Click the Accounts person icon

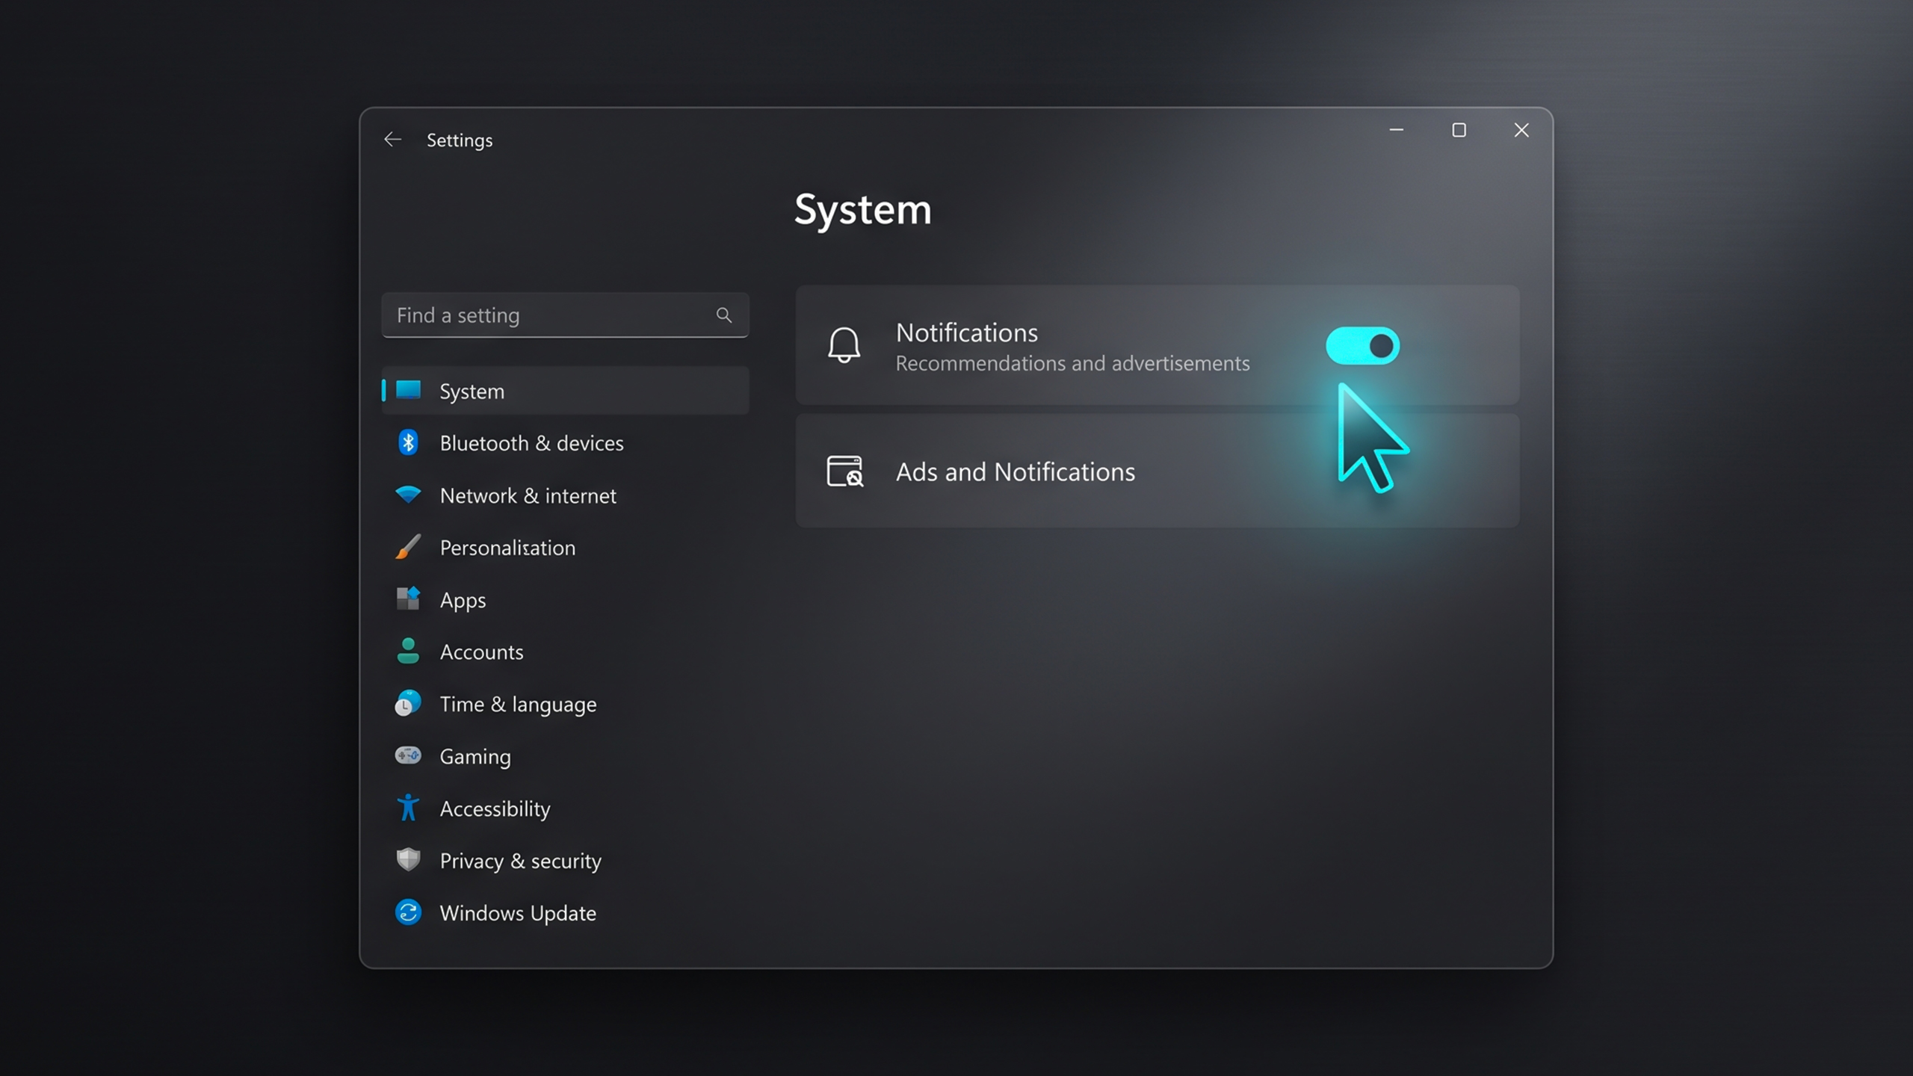[408, 651]
